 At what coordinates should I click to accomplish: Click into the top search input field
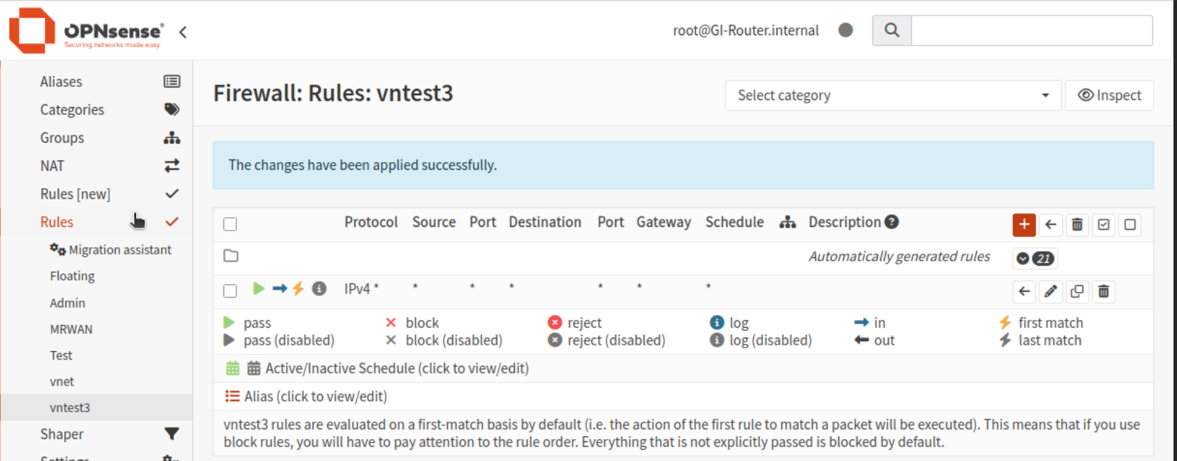point(1031,30)
